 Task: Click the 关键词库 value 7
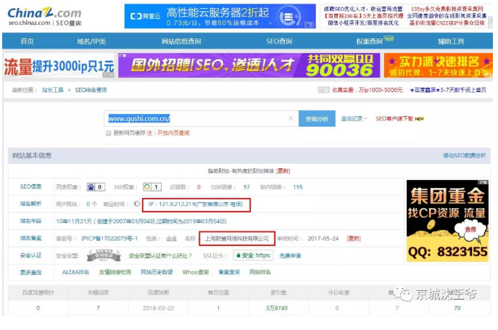point(98,308)
